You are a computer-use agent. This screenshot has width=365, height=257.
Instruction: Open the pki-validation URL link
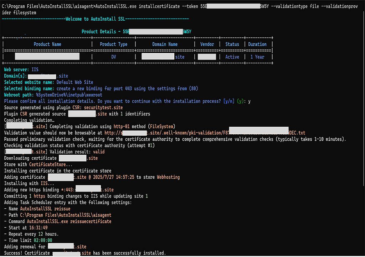pyautogui.click(x=205, y=133)
